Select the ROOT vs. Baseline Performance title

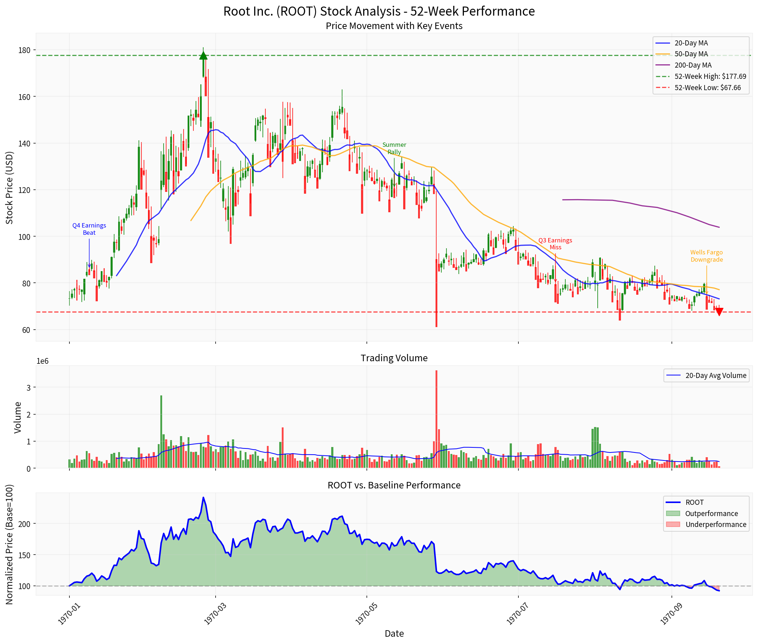[x=394, y=485]
